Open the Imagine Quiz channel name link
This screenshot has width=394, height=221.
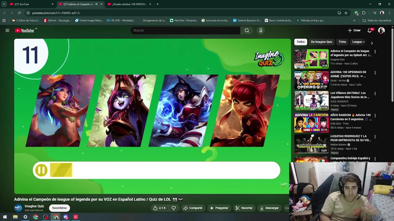[34, 206]
